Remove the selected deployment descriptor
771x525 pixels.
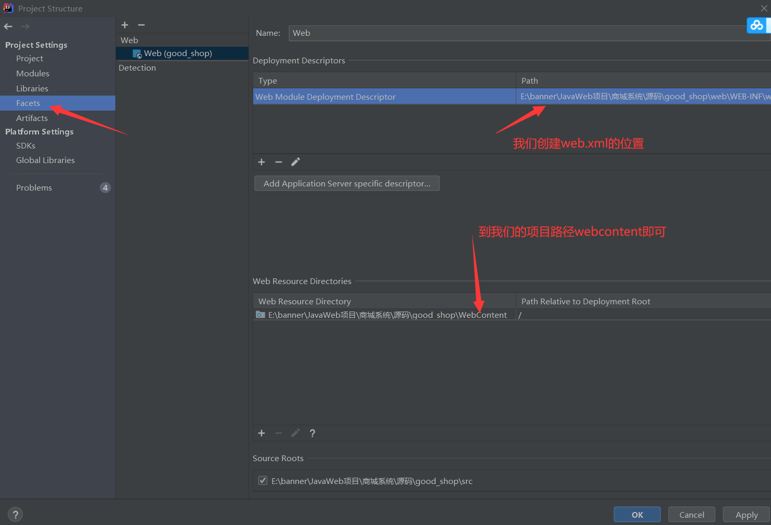click(279, 162)
